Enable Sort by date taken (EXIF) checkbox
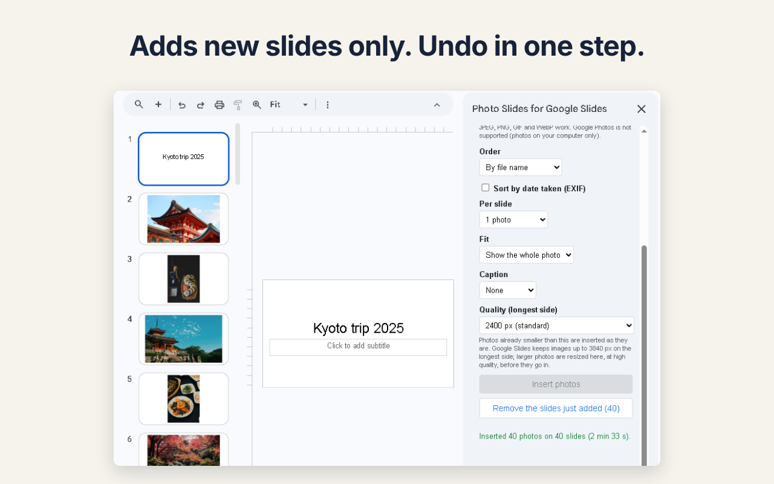 tap(485, 188)
